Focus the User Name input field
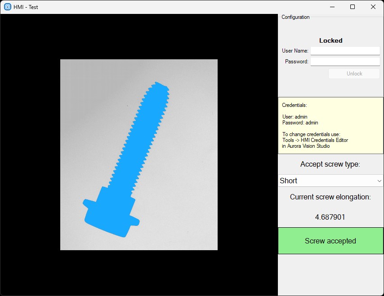 [345, 51]
